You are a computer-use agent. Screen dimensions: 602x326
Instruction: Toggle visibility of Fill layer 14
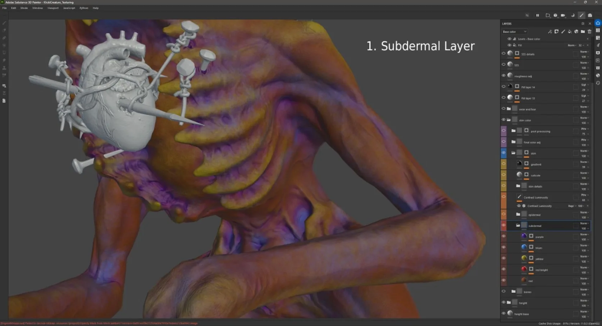pos(503,87)
